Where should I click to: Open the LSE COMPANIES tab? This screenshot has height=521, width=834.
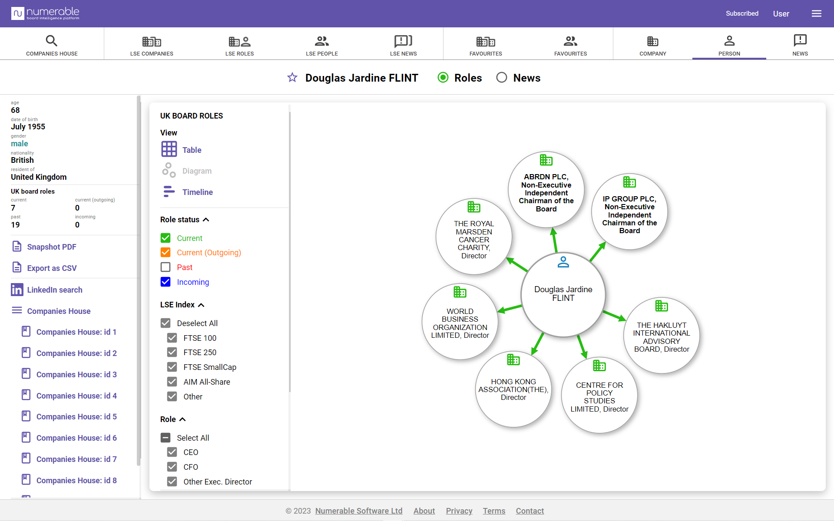152,45
